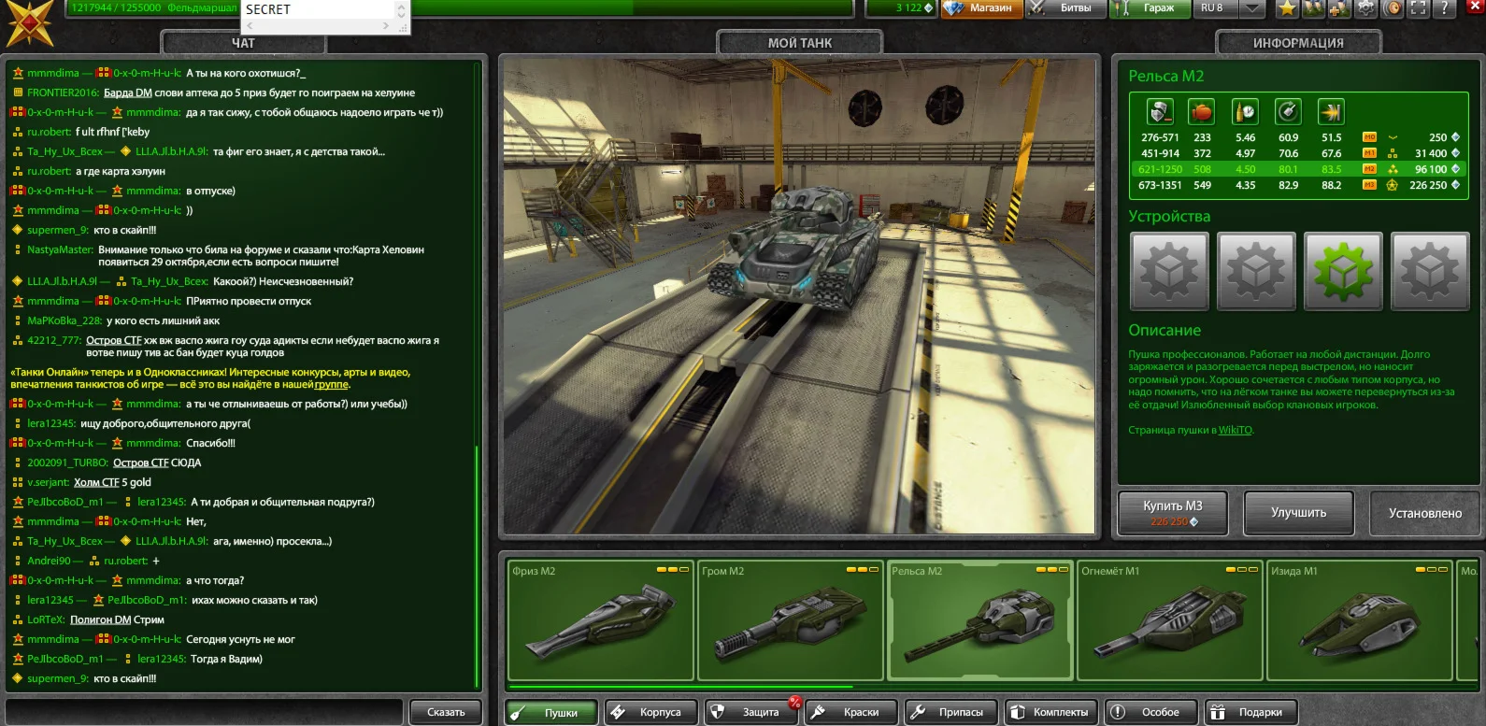The width and height of the screenshot is (1486, 726).
Task: Click the chat message input field
Action: pos(206,712)
